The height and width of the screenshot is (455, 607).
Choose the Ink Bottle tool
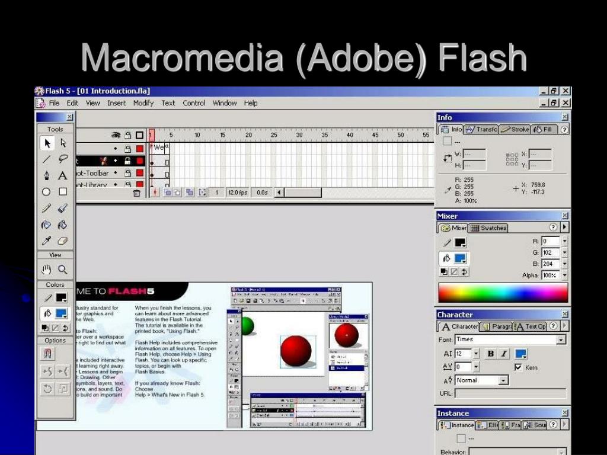tap(46, 225)
